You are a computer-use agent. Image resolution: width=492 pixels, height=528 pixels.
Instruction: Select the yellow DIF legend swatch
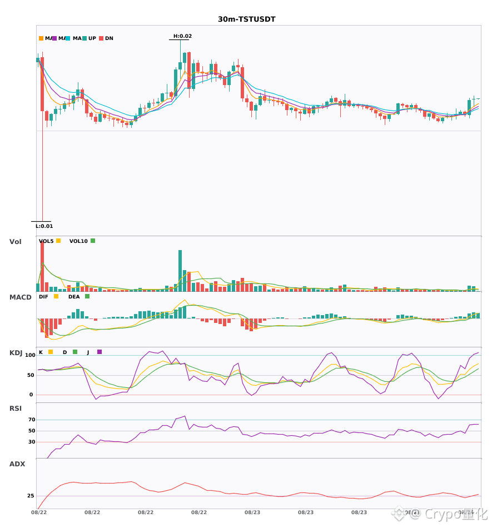56,296
